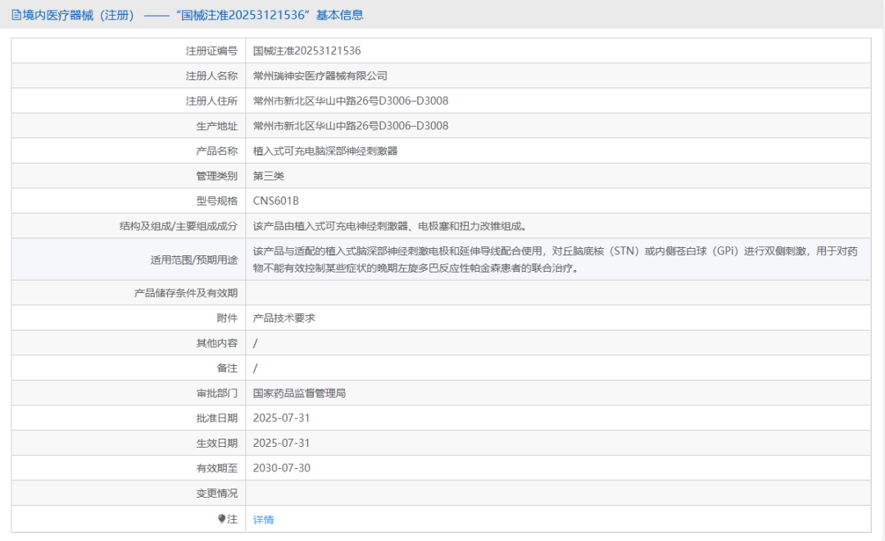Click the 生效日期 row label
The image size is (885, 541).
[216, 443]
